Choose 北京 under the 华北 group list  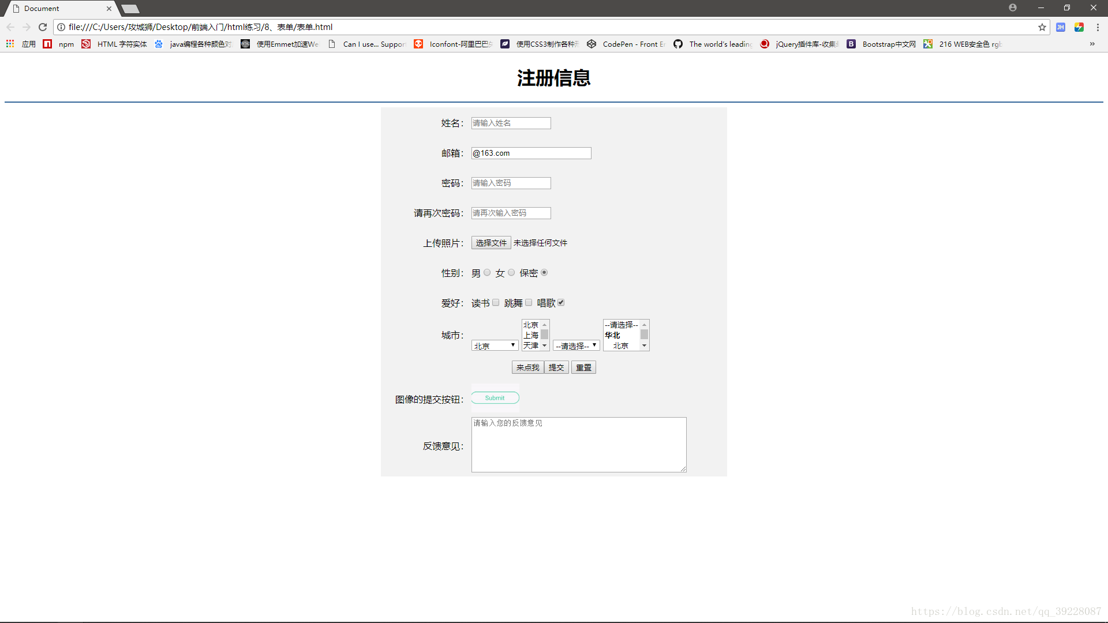pos(621,346)
